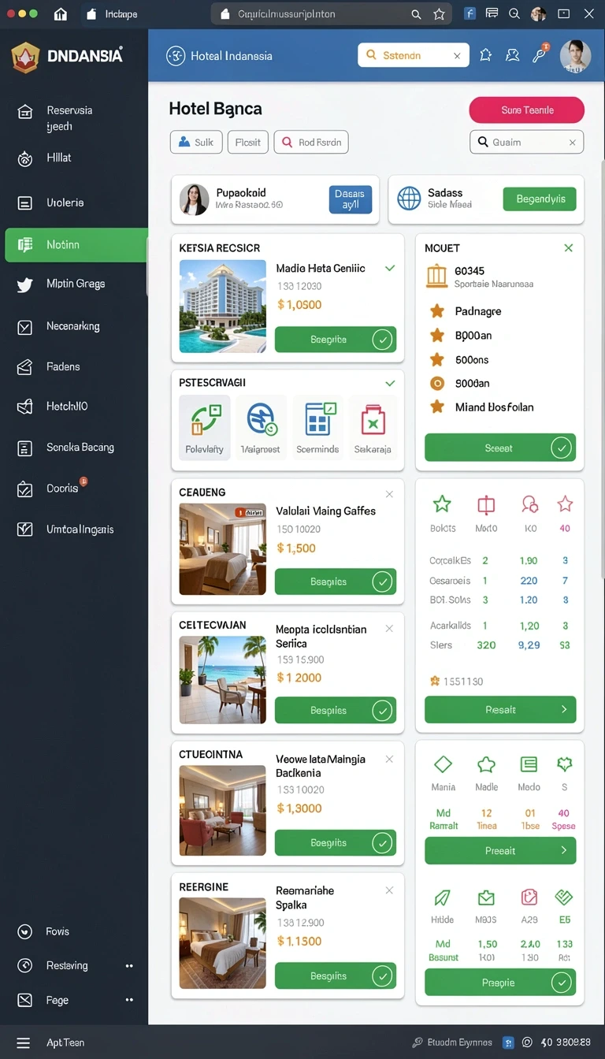The height and width of the screenshot is (1059, 605).
Task: Click the Prasgie button
Action: point(500,983)
